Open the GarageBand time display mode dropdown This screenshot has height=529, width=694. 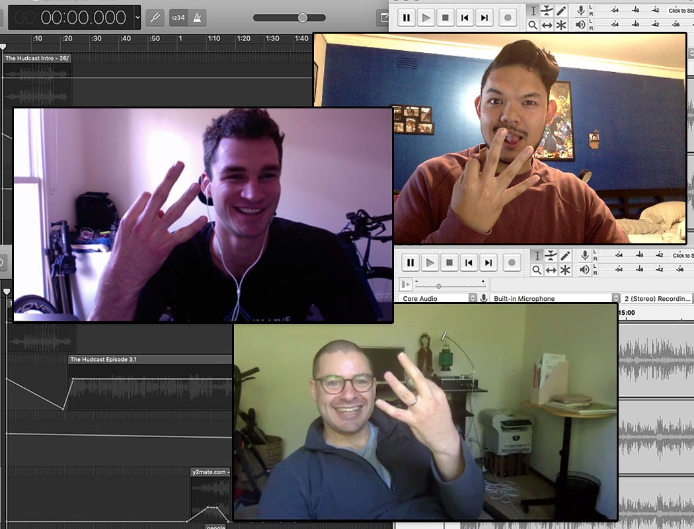coord(137,18)
